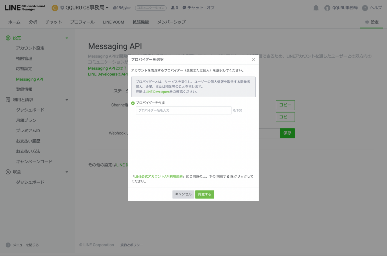
Task: Click the billing document icon in sidebar
Action: [x=8, y=100]
